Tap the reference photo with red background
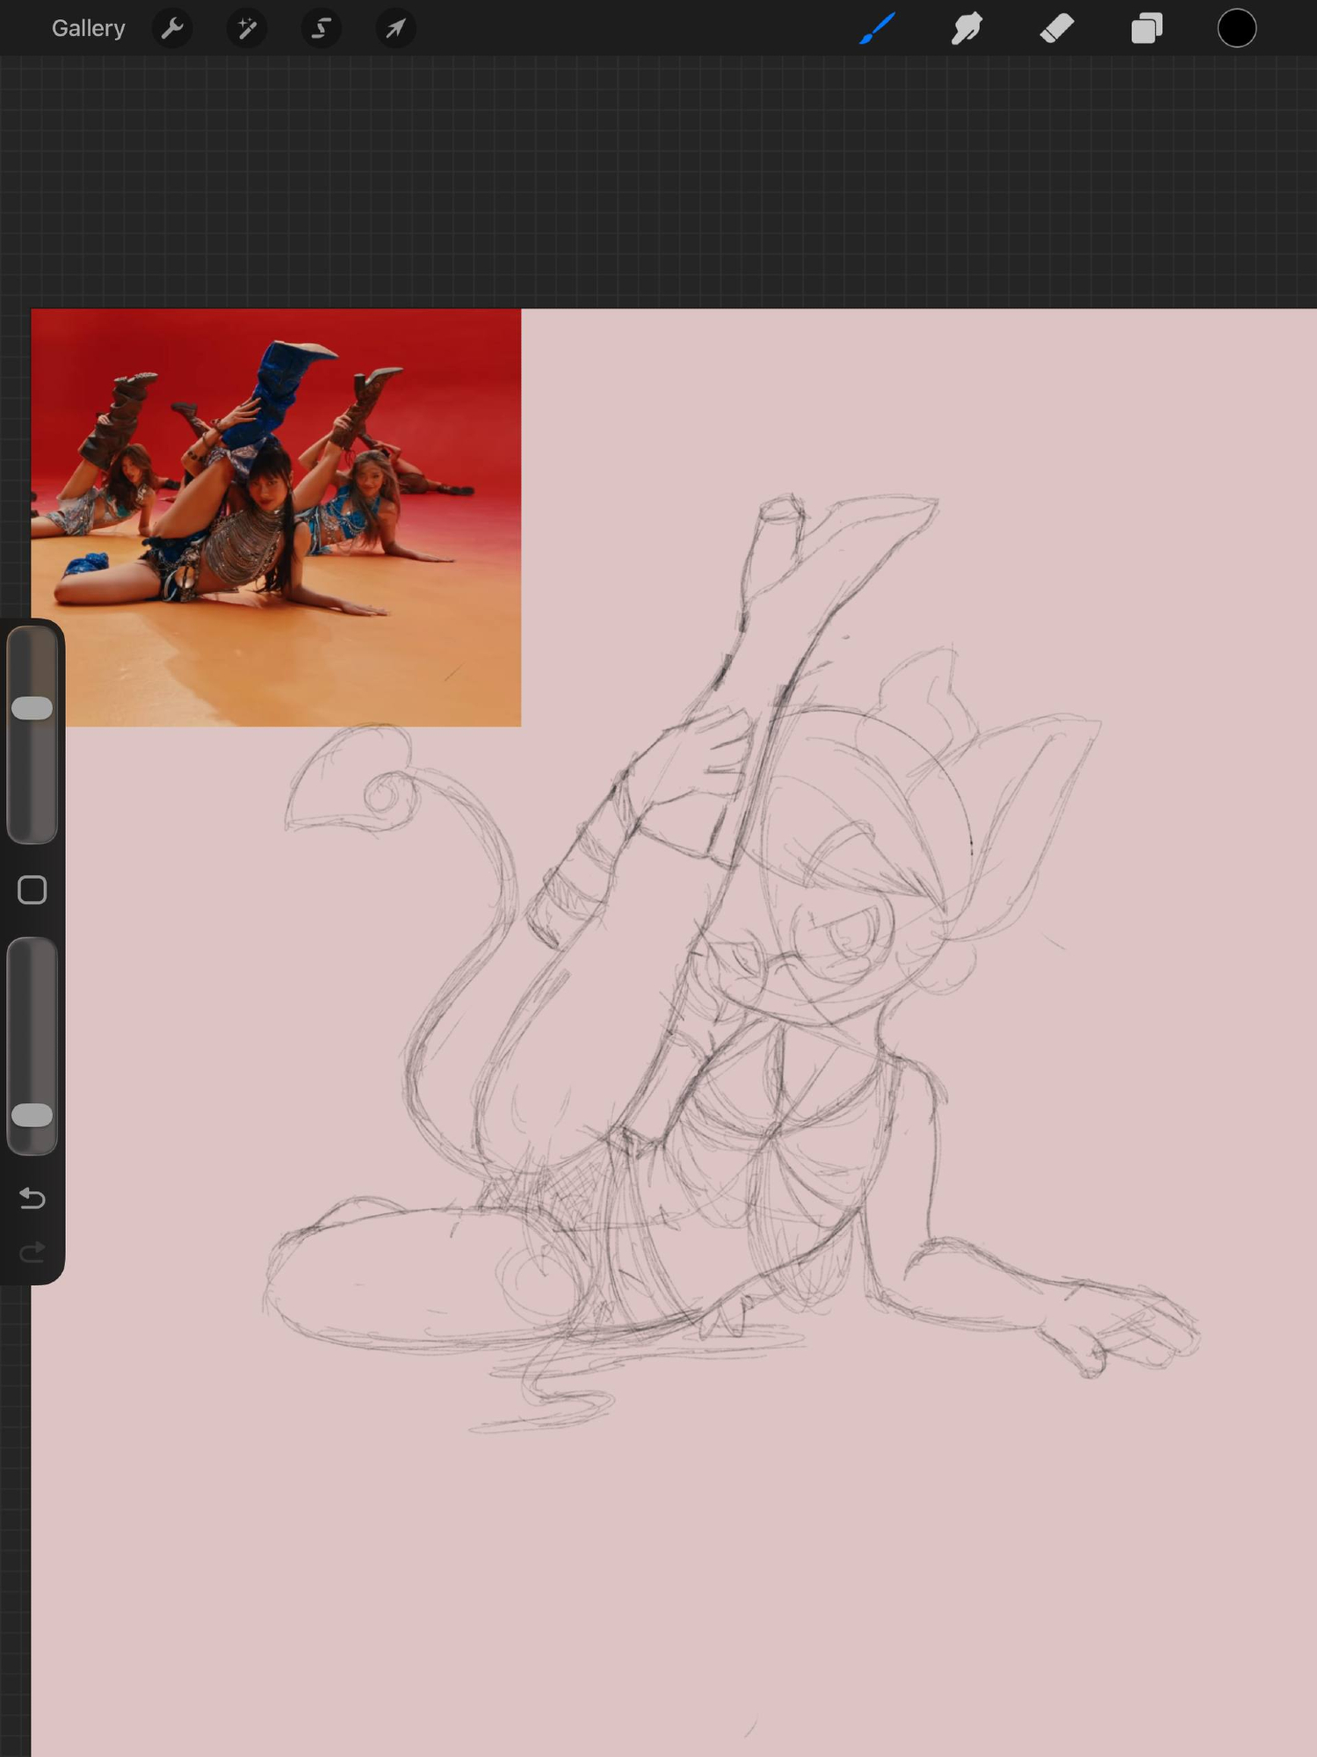 coord(276,517)
